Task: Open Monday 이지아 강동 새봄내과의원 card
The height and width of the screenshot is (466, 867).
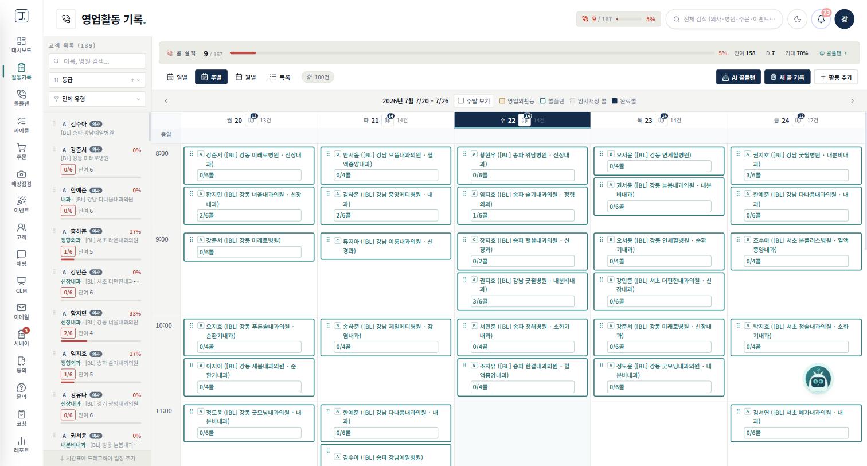Action: click(x=249, y=377)
